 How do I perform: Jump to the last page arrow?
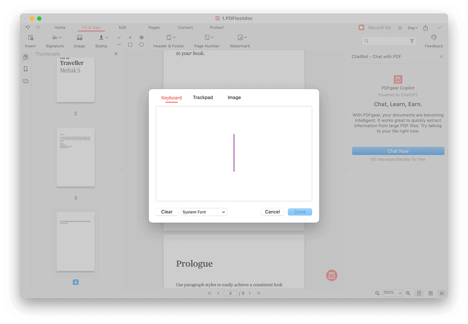point(259,293)
